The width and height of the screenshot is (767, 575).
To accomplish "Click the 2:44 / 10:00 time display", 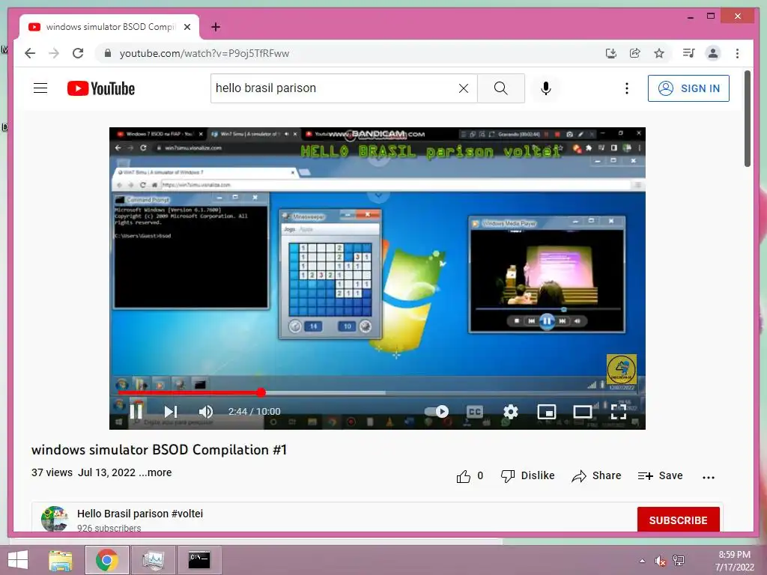I will coord(255,412).
